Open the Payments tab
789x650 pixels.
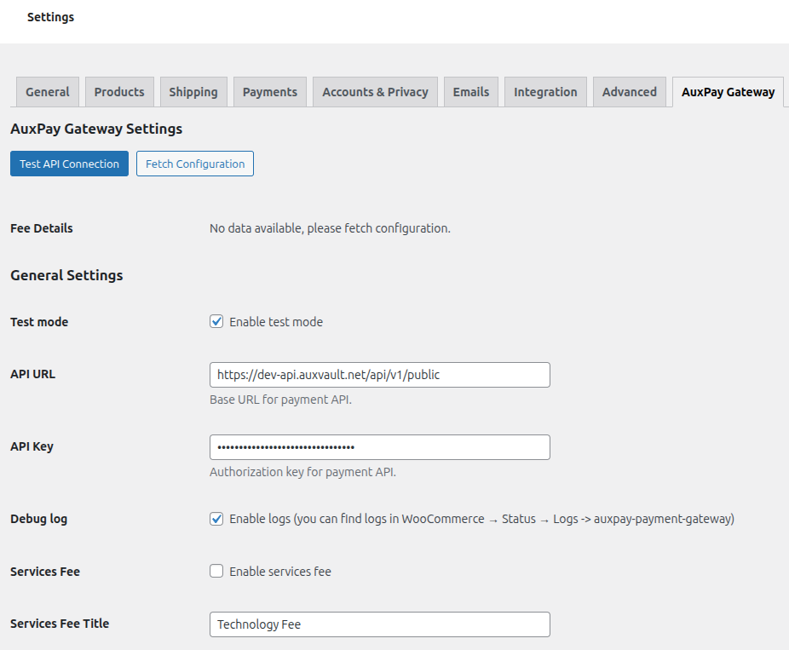269,91
